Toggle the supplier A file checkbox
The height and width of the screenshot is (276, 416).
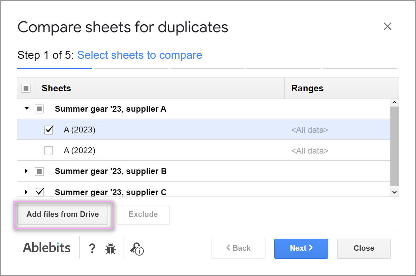pos(39,109)
